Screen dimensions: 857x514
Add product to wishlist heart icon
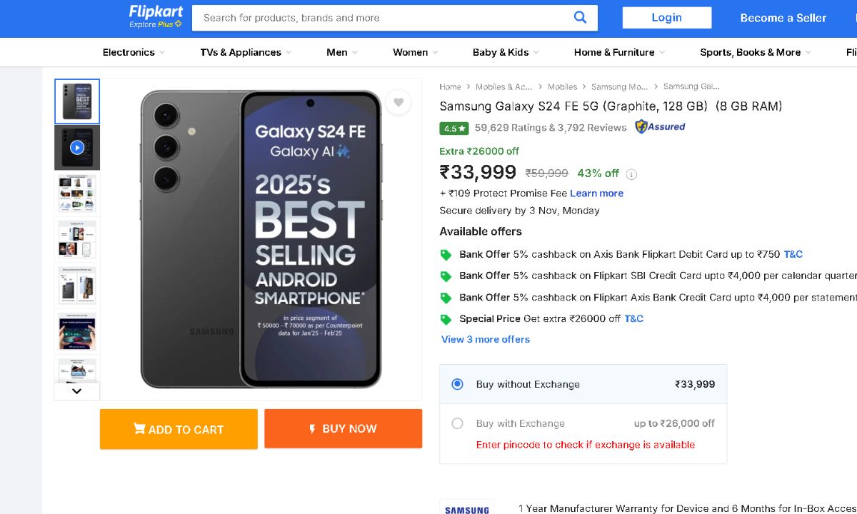399,103
